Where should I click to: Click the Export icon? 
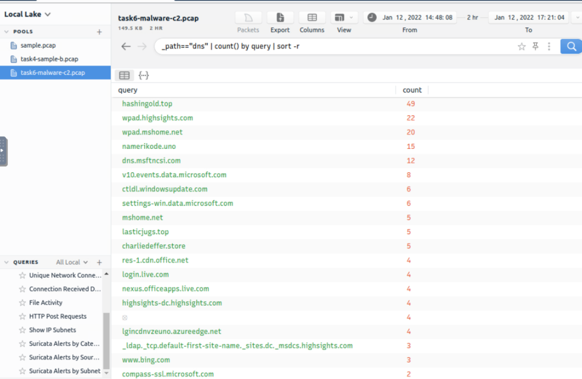[x=280, y=18]
